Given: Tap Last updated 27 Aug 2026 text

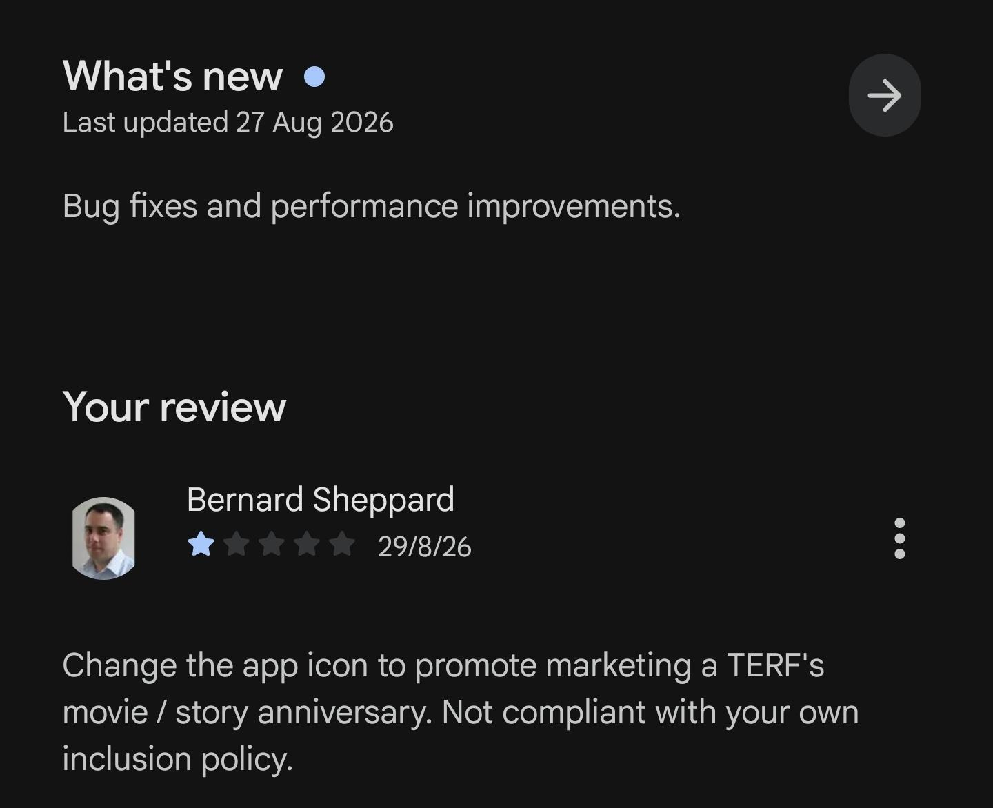Looking at the screenshot, I should point(228,123).
